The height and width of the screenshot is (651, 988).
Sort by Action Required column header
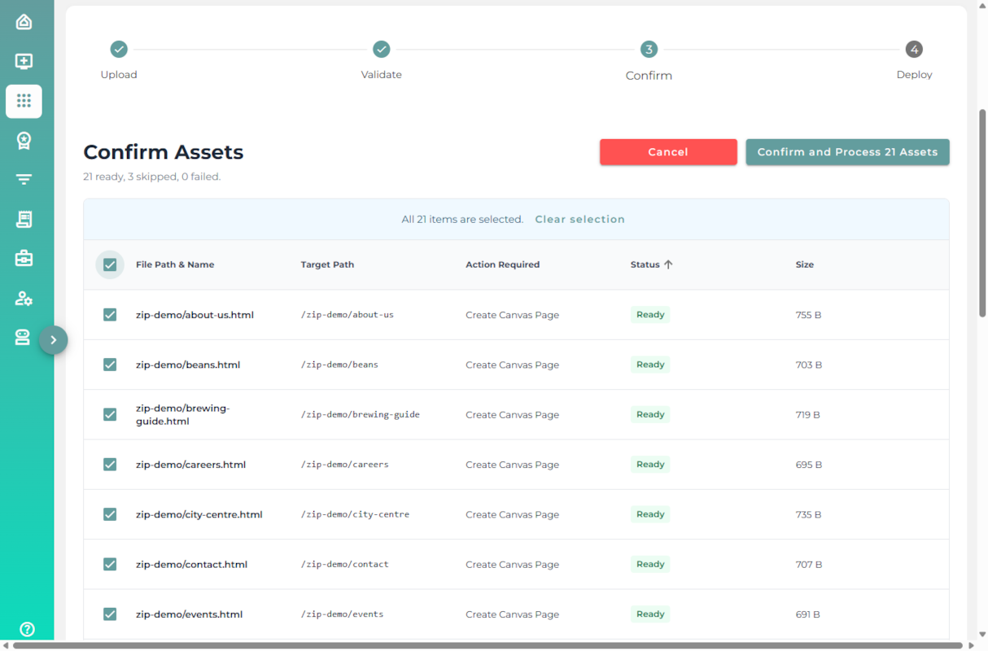(x=502, y=264)
